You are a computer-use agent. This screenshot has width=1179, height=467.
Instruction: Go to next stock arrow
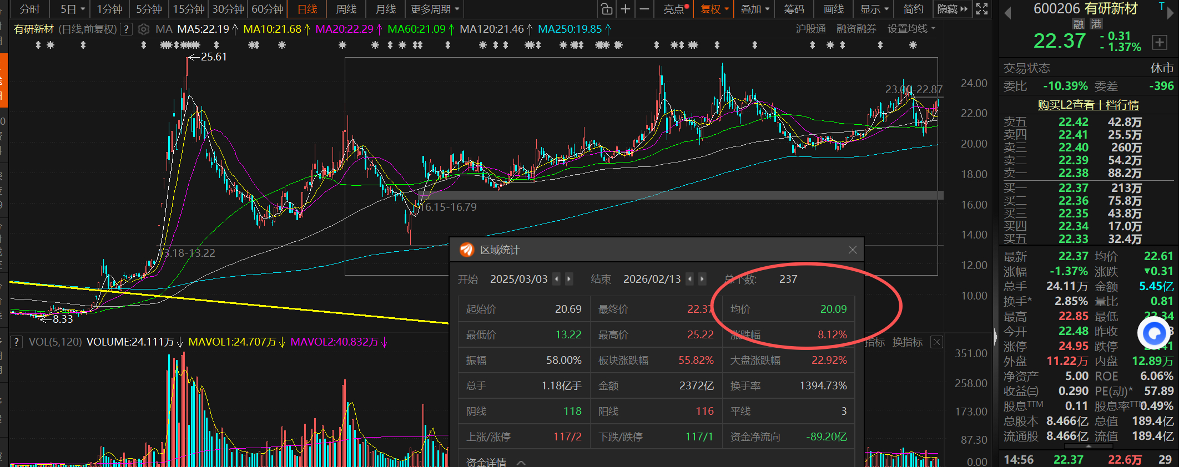click(1170, 12)
